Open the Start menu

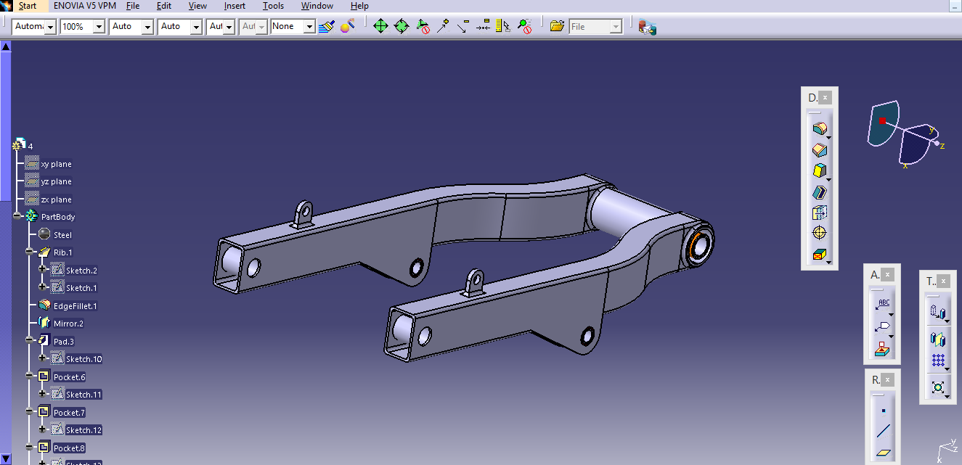pos(28,6)
